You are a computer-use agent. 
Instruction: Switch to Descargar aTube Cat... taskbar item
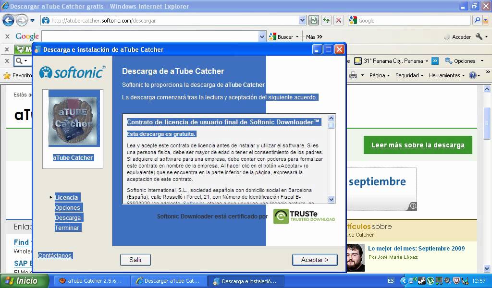[x=169, y=281]
